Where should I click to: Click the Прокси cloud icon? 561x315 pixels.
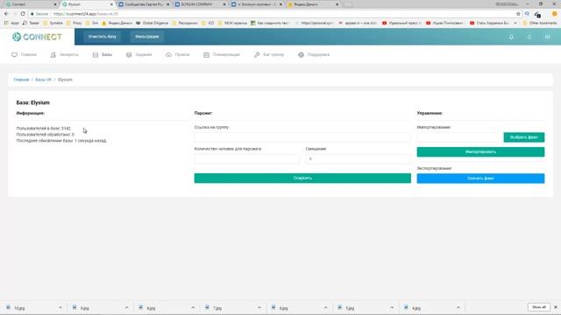pyautogui.click(x=168, y=54)
